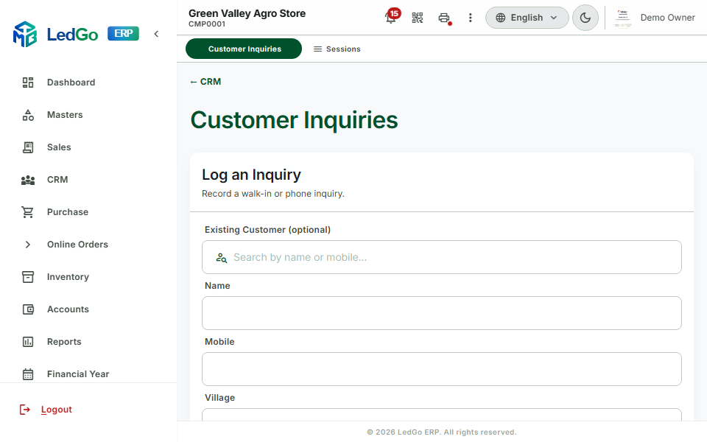Click the CMP0001 company code
The image size is (707, 442).
tap(207, 24)
